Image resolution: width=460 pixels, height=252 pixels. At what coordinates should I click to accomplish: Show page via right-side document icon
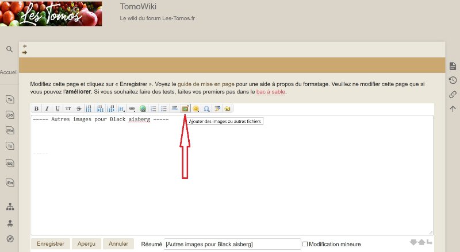point(453,66)
